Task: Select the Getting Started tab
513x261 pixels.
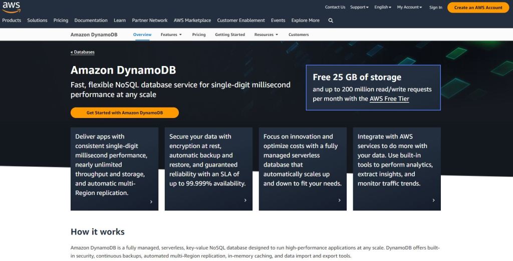Action: (x=230, y=34)
